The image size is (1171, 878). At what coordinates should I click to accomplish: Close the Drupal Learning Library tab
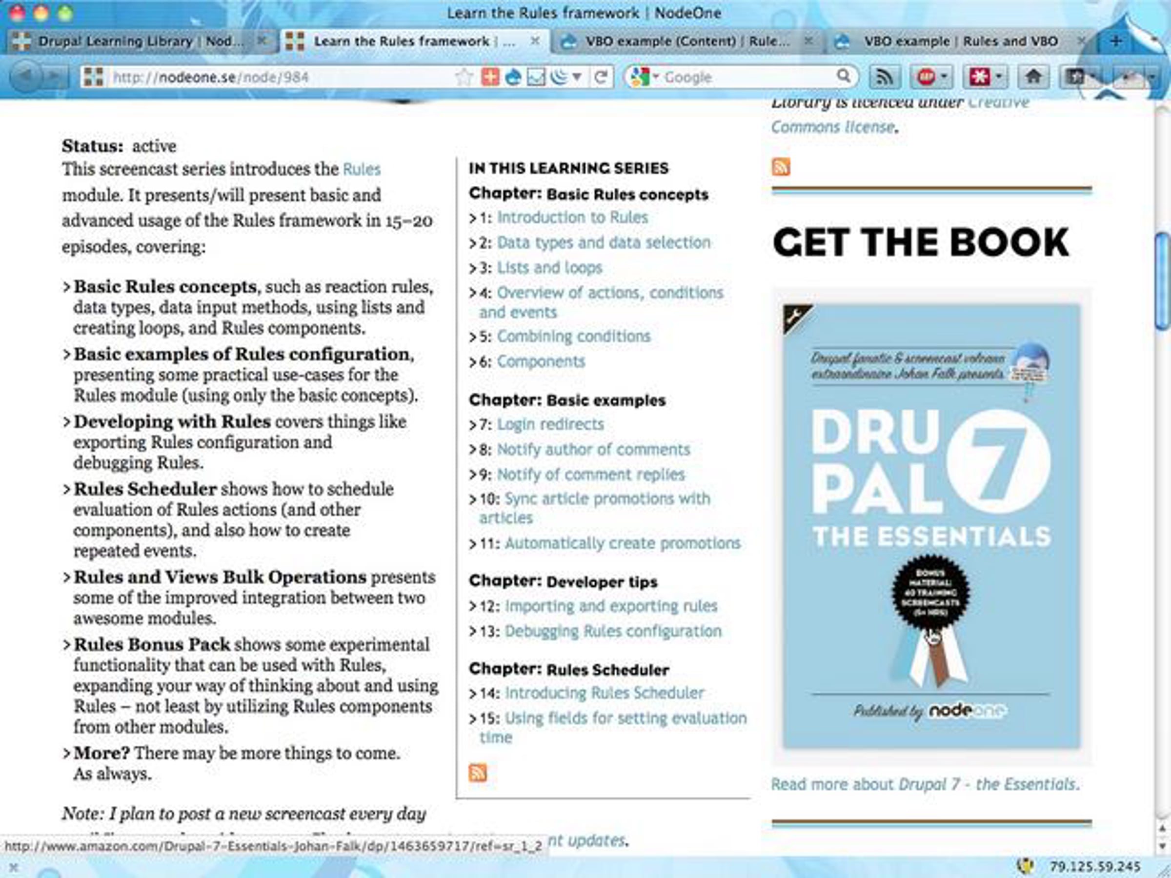tap(262, 41)
